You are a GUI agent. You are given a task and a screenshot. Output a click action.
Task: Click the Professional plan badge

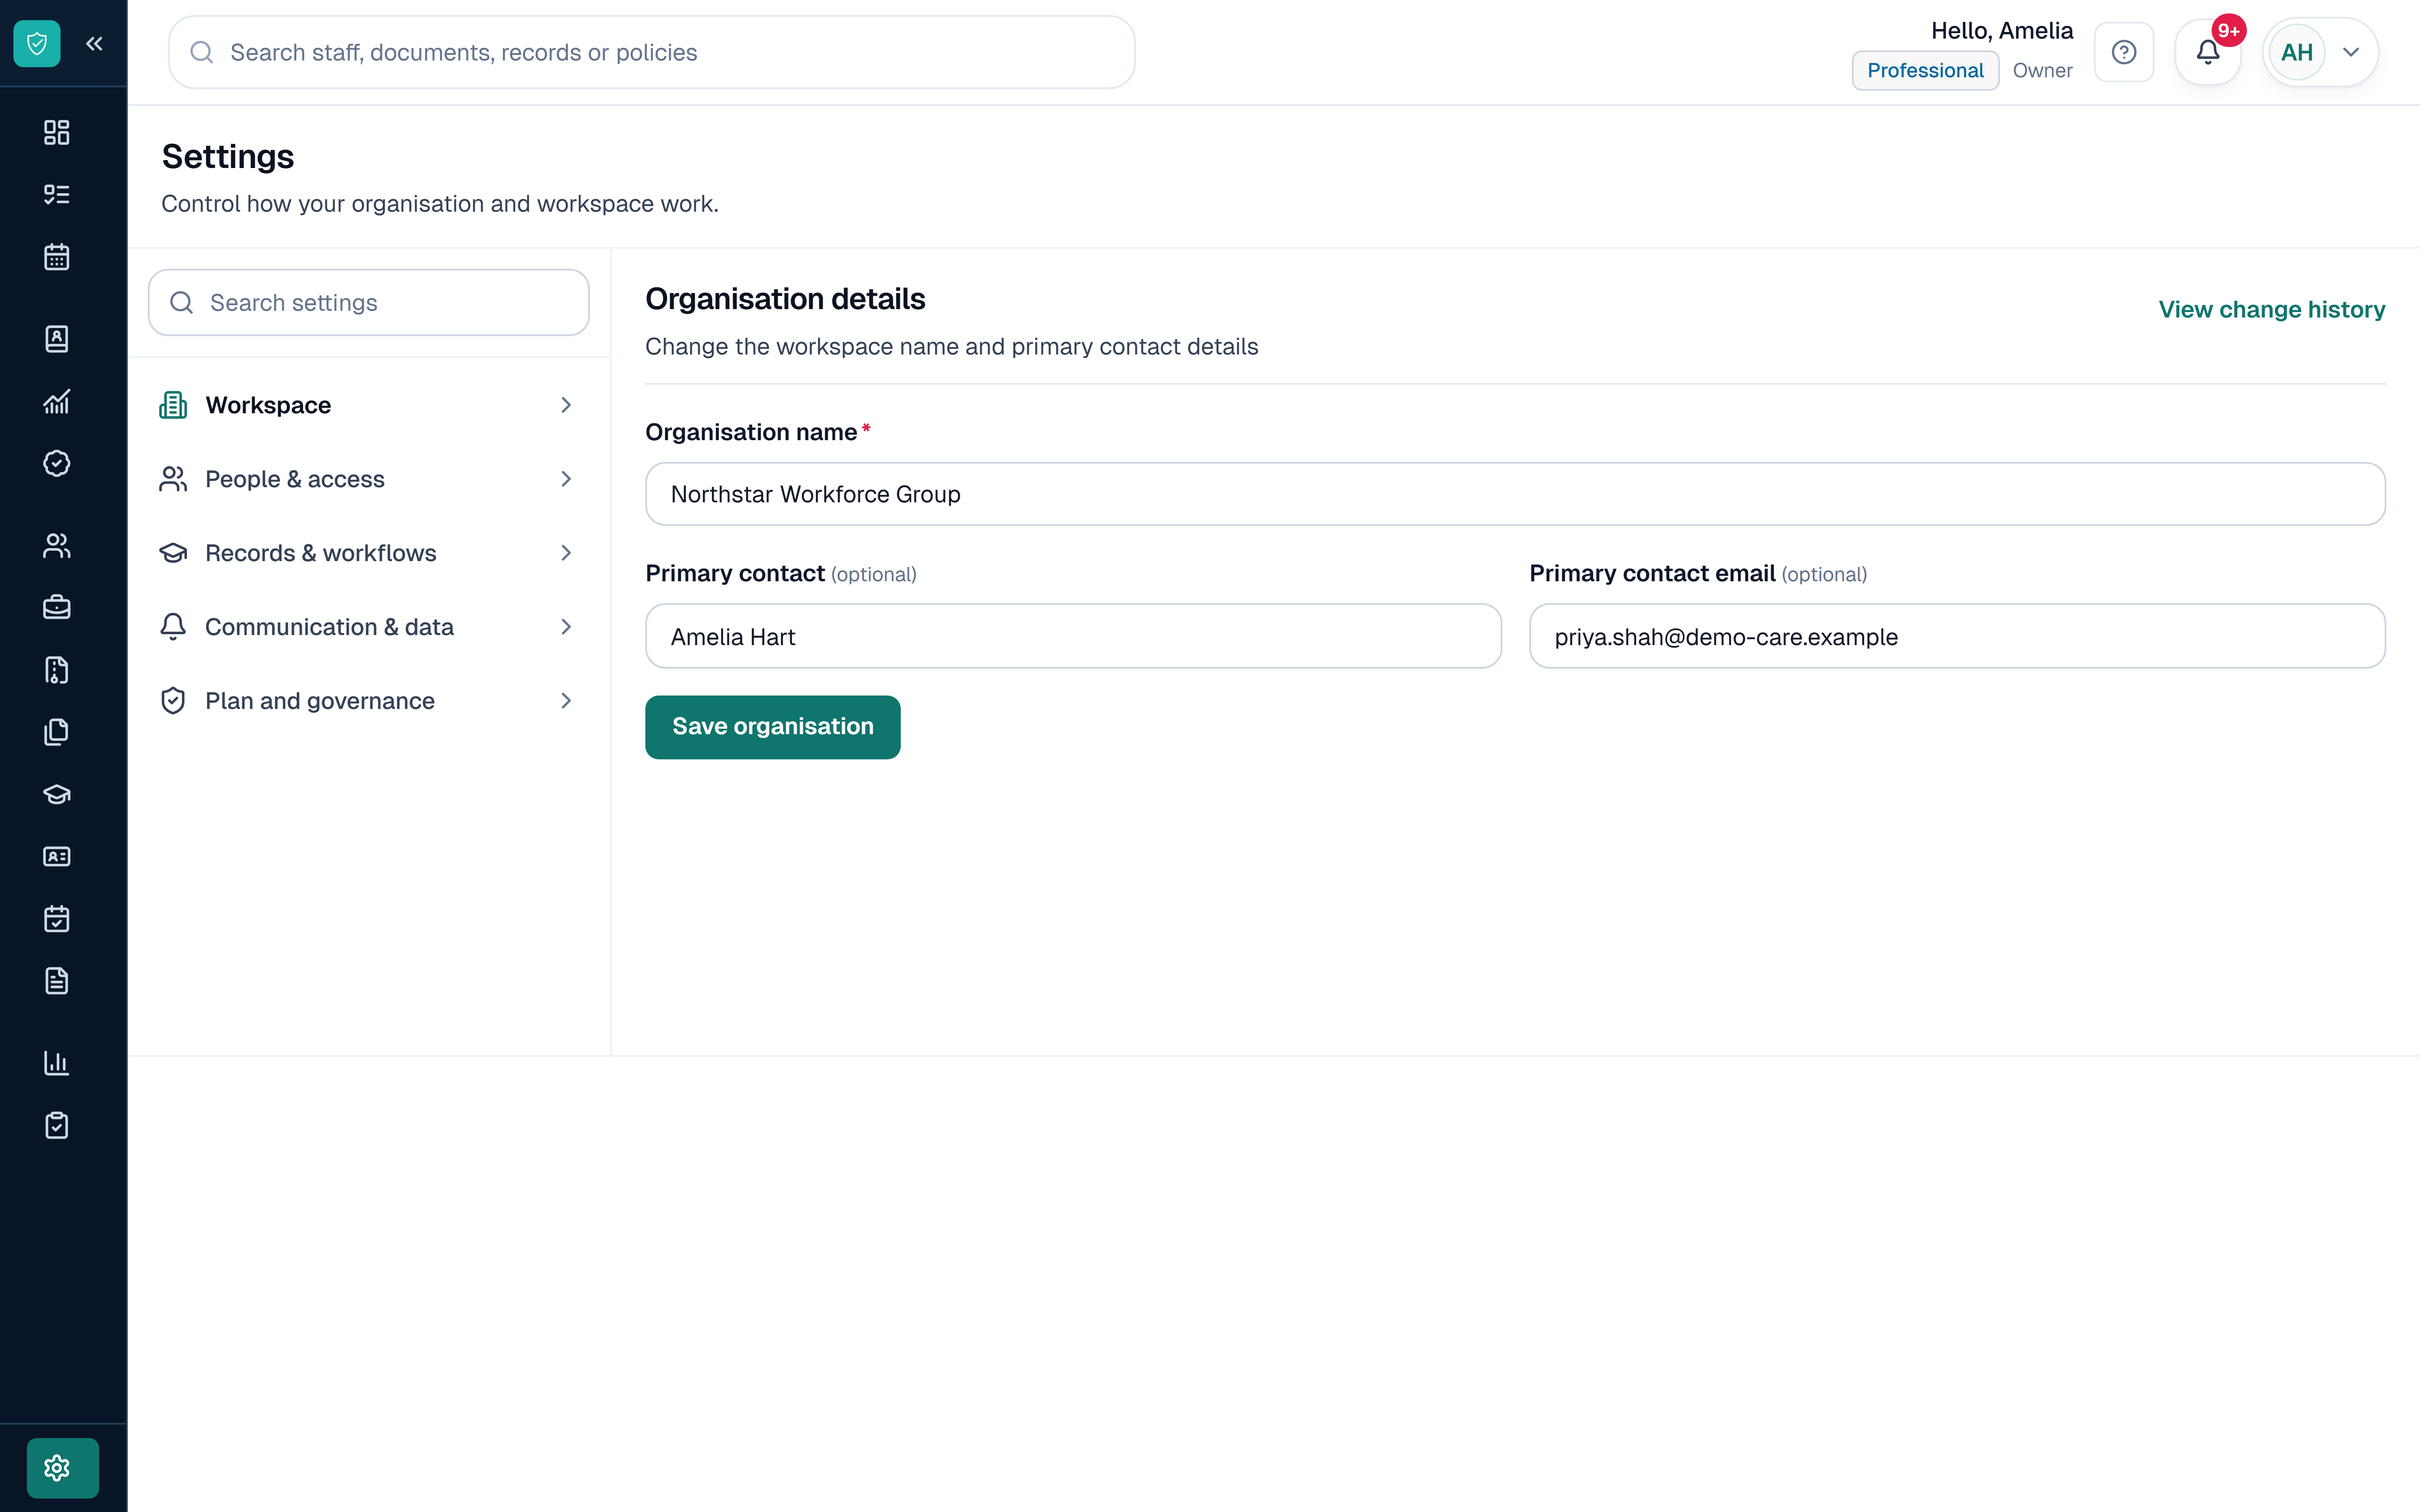(1925, 70)
